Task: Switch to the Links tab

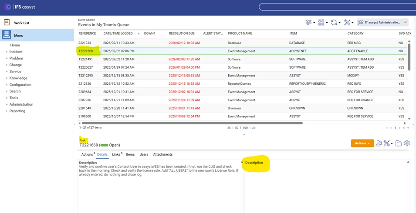Action: (116, 154)
